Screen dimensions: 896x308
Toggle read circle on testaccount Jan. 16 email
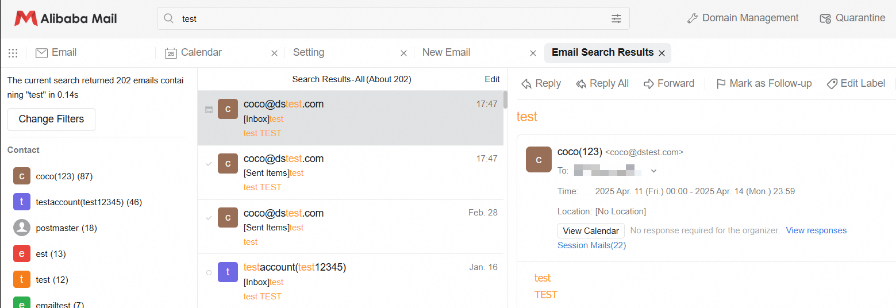[x=209, y=272]
